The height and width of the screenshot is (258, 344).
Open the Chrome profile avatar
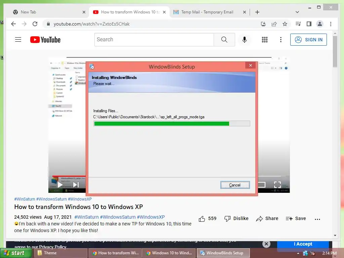coord(320,24)
